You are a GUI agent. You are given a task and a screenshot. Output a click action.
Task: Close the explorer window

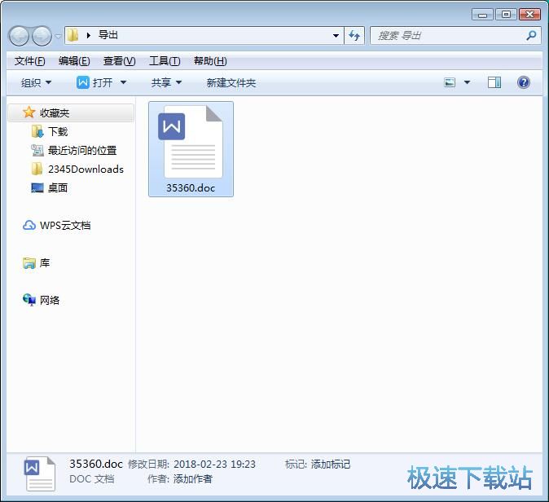click(529, 15)
